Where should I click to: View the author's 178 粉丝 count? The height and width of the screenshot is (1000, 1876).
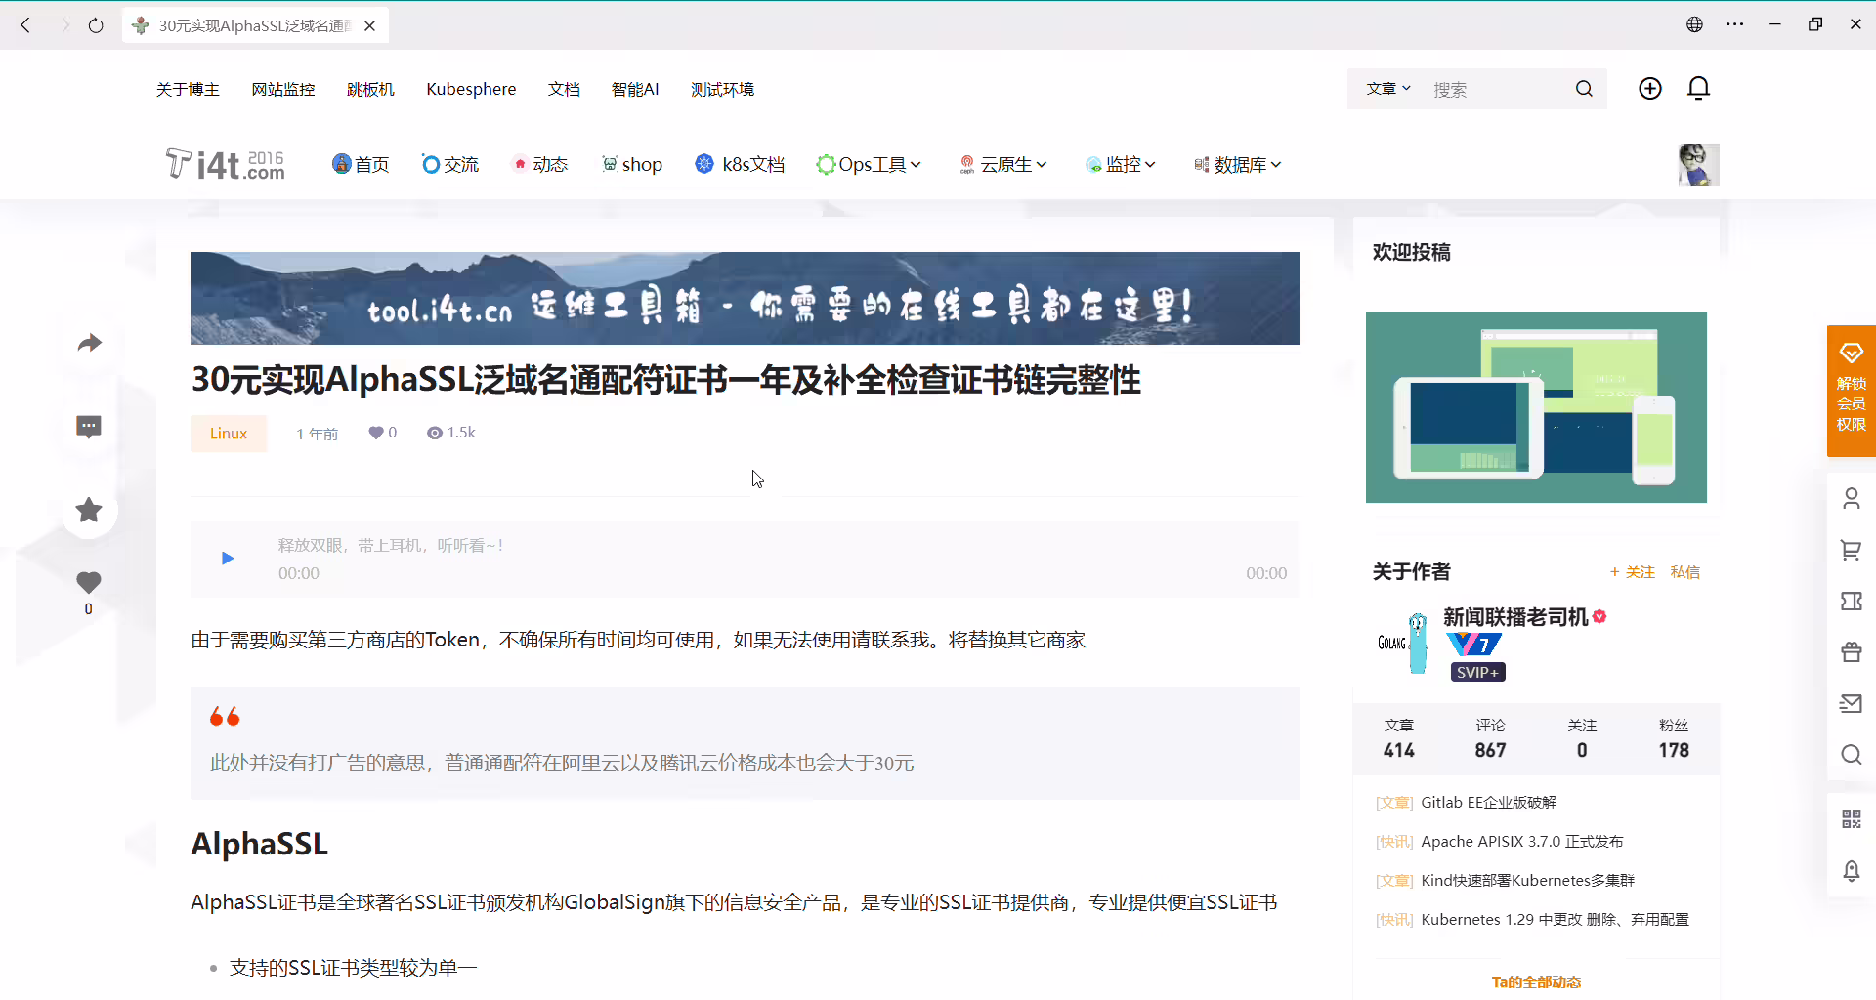(1674, 739)
